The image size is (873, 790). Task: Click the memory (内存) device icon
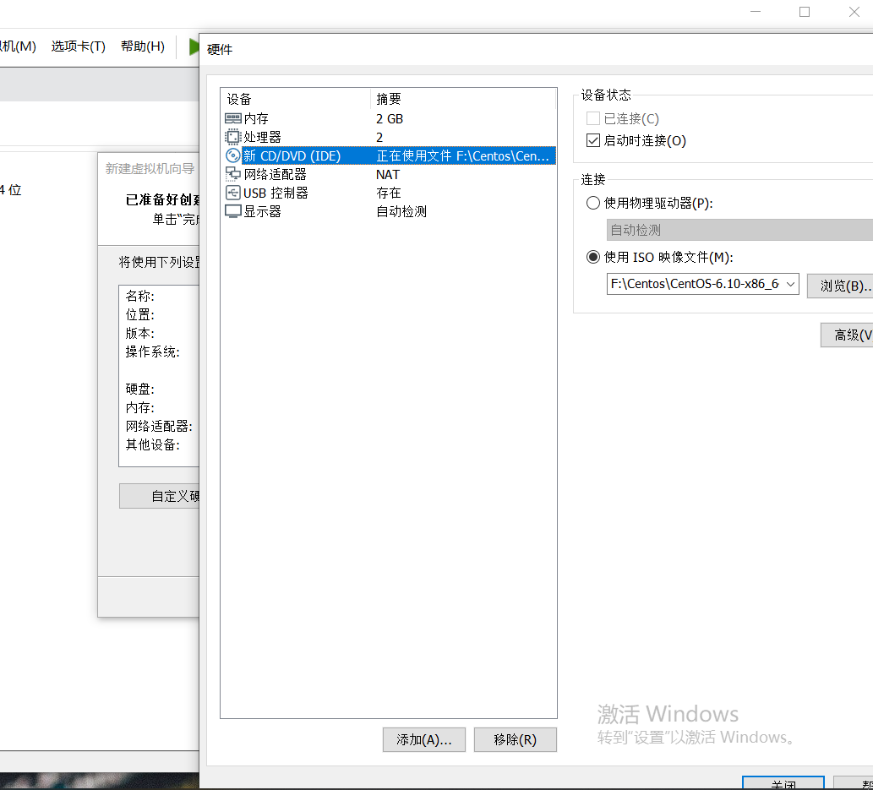[x=232, y=118]
